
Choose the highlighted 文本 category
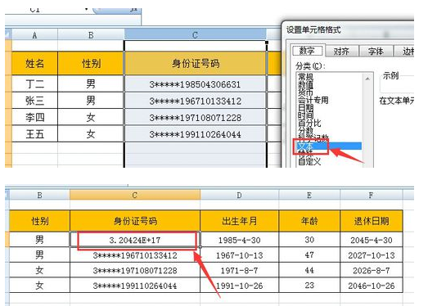[x=330, y=146]
